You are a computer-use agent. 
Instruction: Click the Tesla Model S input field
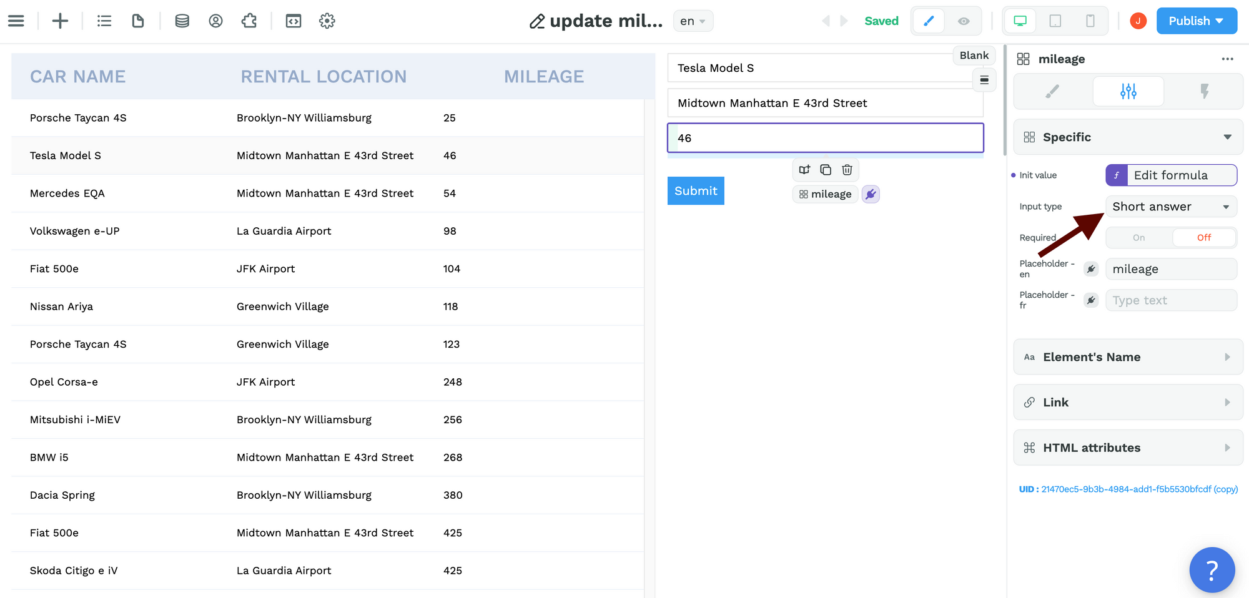pyautogui.click(x=825, y=67)
